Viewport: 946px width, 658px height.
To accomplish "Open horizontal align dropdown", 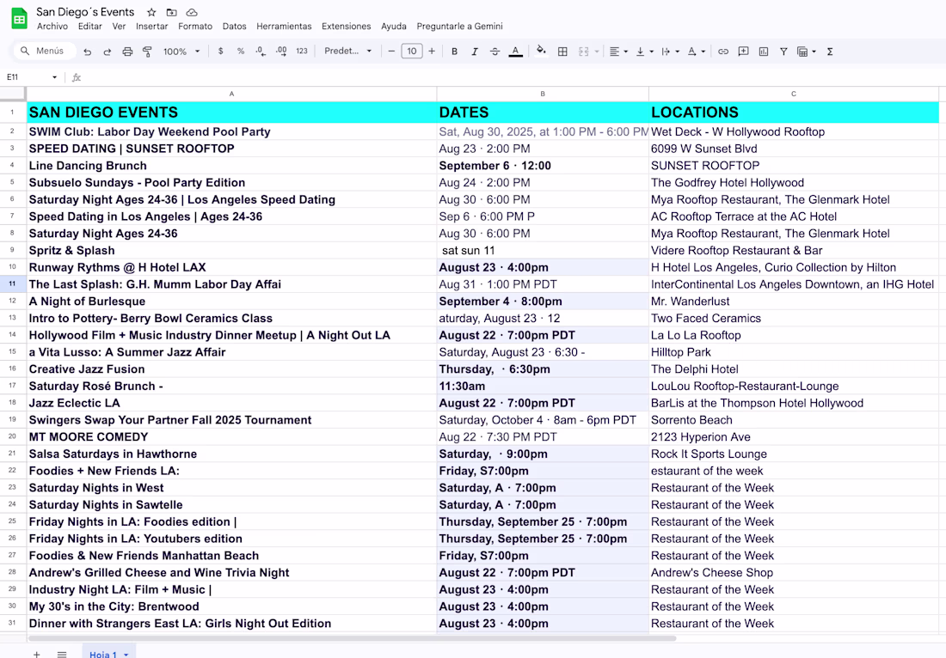I will [x=618, y=52].
